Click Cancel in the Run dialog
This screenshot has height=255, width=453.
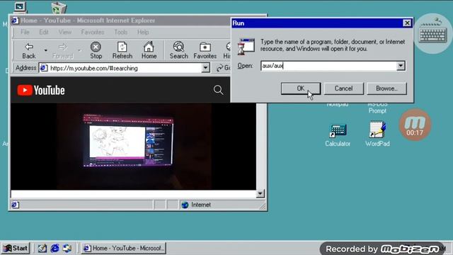(x=343, y=89)
